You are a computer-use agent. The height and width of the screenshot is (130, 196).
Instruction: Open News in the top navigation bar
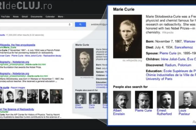tap(16, 17)
